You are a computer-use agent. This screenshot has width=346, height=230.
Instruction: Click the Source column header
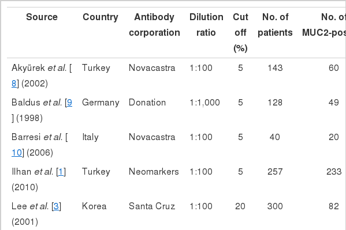[42, 17]
